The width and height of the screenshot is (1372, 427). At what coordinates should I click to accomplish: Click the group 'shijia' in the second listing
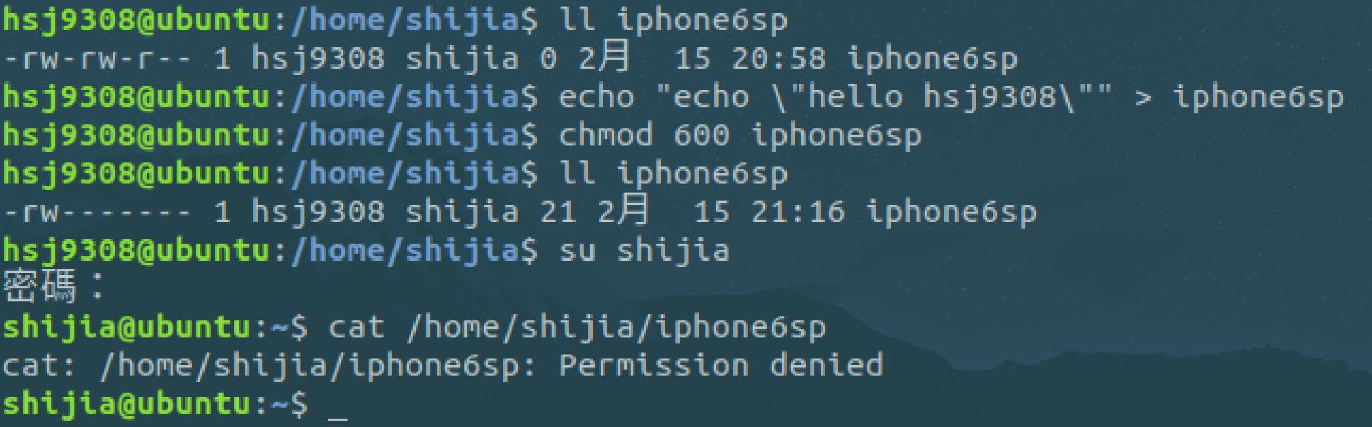point(462,211)
